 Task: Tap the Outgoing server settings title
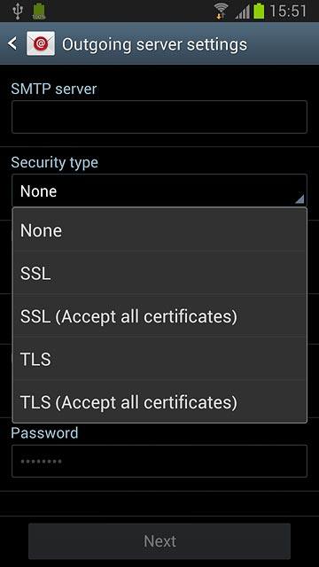point(154,44)
